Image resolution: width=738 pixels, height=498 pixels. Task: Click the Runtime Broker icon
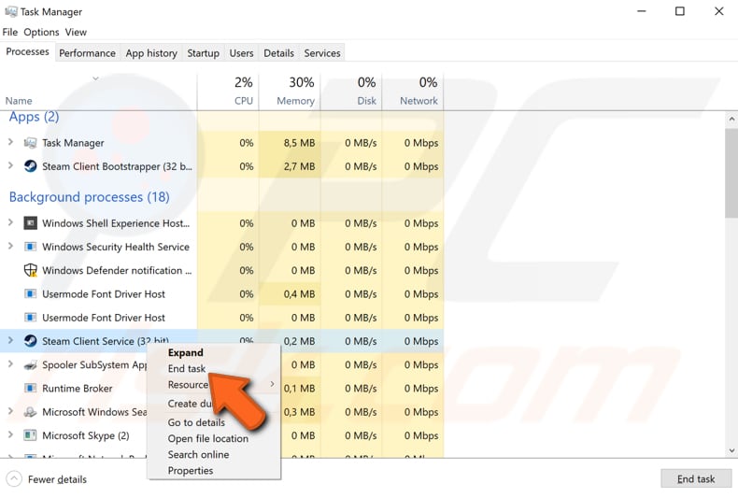(x=30, y=389)
